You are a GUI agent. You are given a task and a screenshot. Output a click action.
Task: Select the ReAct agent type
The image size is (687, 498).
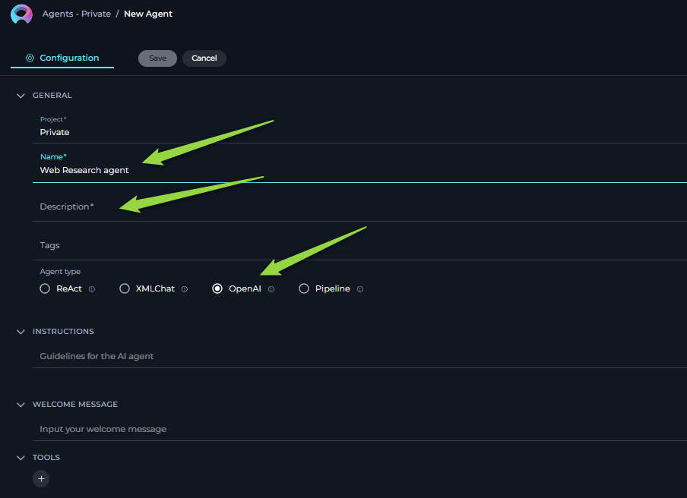tap(46, 288)
